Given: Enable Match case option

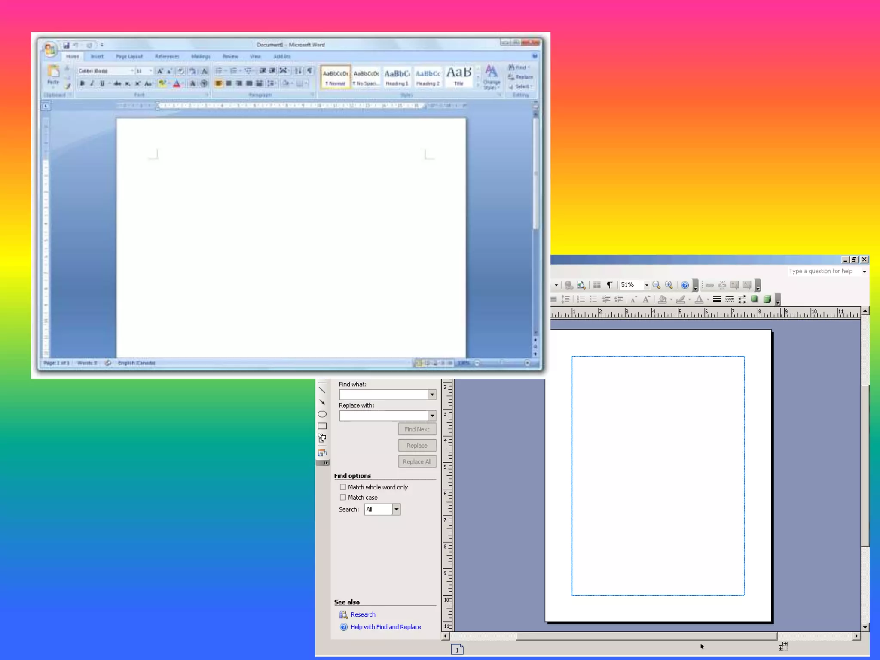Looking at the screenshot, I should tap(343, 497).
